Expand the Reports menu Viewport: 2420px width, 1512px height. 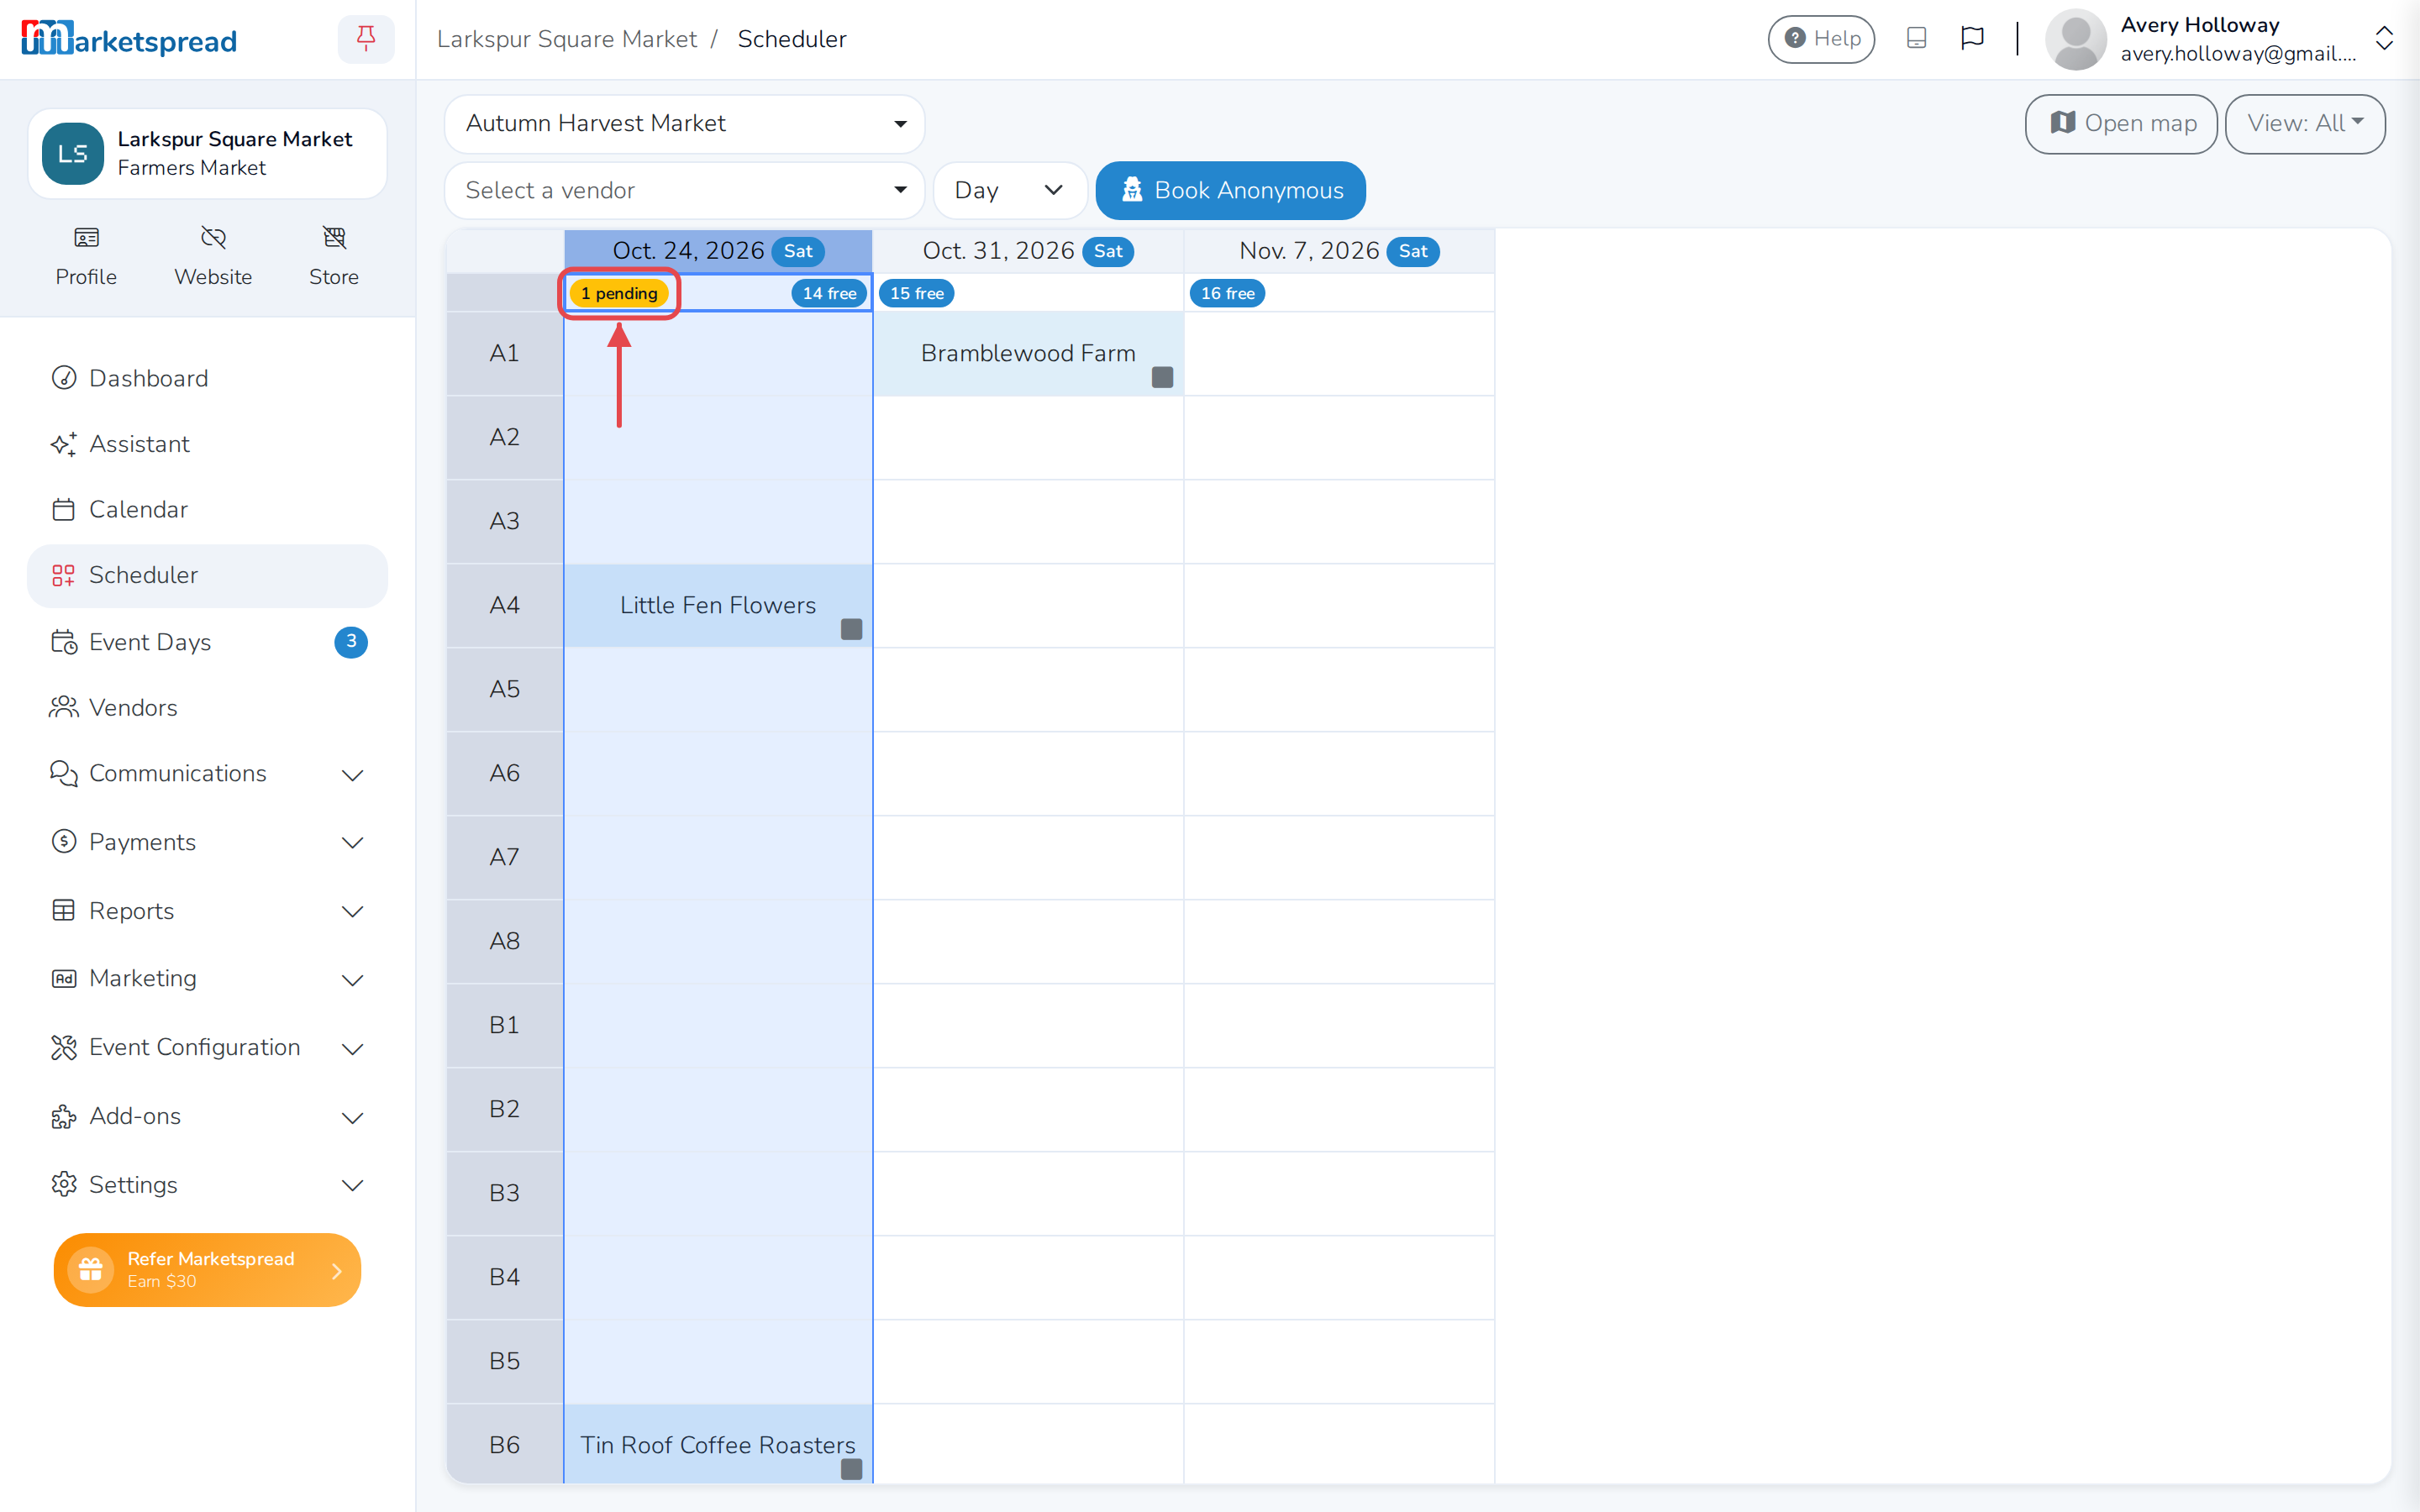[207, 911]
